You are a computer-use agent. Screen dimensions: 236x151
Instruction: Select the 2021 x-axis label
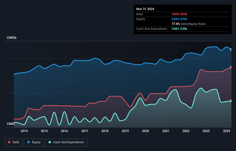click(166, 131)
